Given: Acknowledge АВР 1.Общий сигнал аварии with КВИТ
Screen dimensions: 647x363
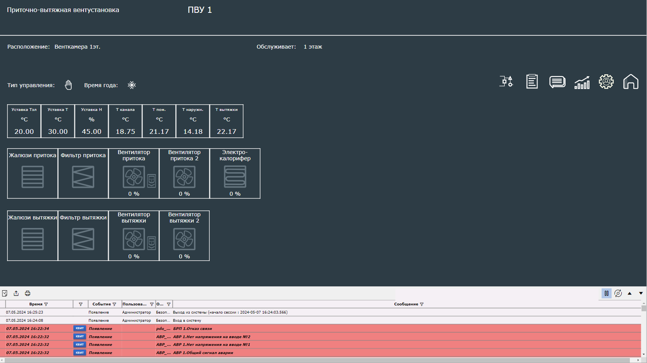Looking at the screenshot, I should click(x=80, y=353).
